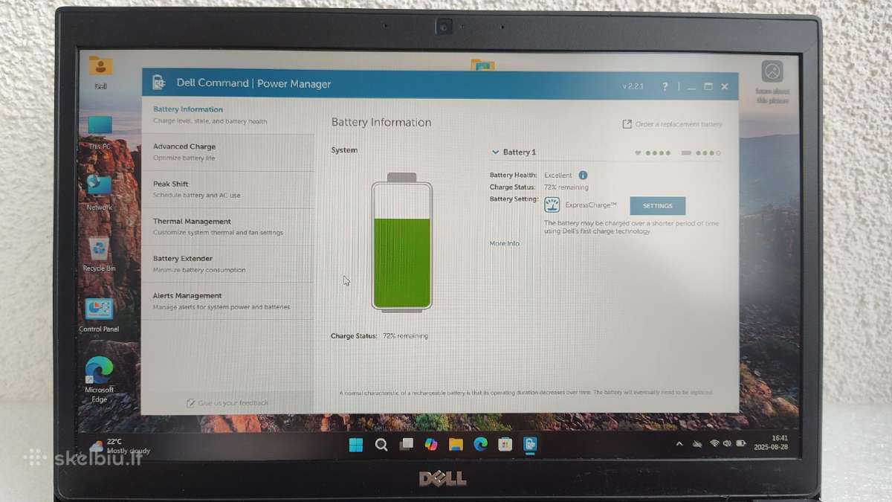Open the Network desktop icon
The width and height of the screenshot is (892, 502).
point(99,193)
